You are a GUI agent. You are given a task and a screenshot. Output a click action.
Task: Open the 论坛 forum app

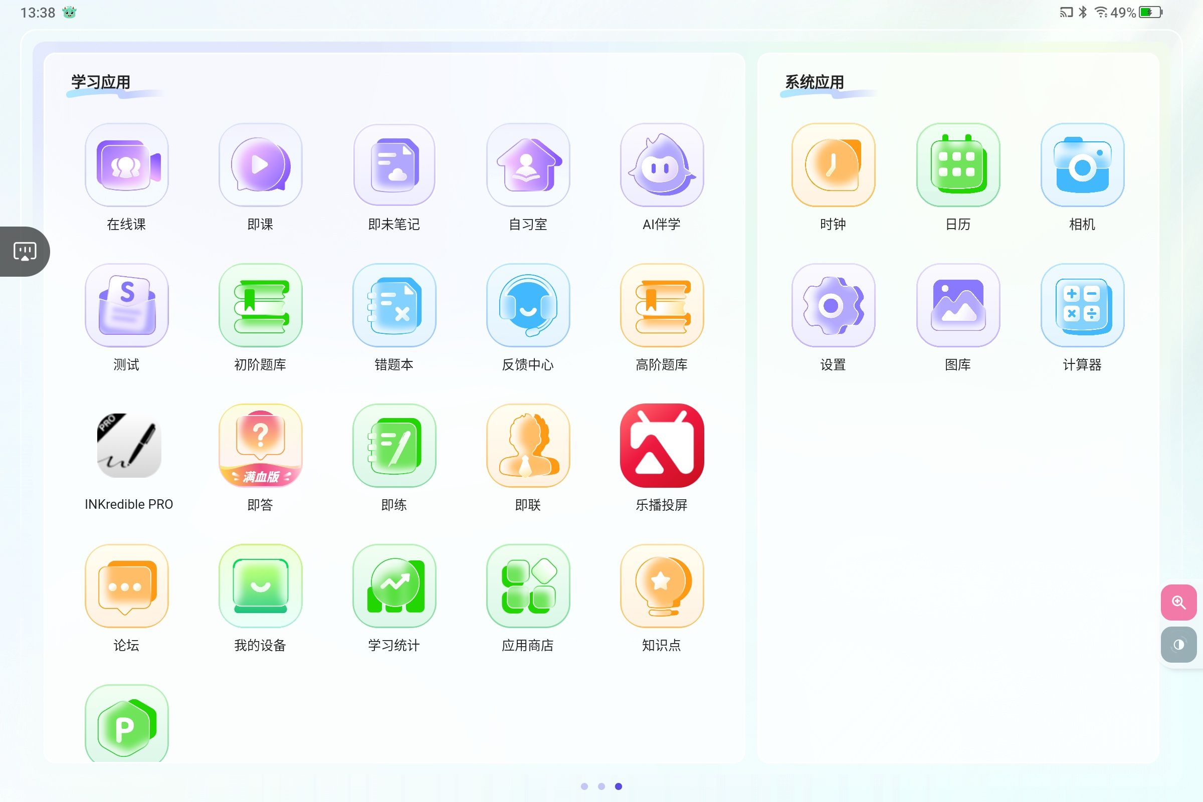(126, 585)
